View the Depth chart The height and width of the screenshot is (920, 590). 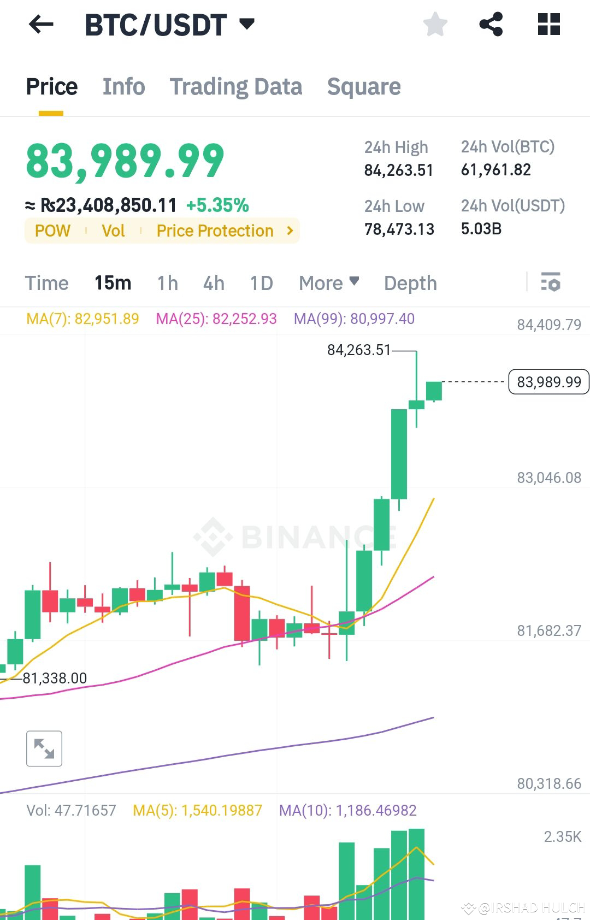(410, 283)
